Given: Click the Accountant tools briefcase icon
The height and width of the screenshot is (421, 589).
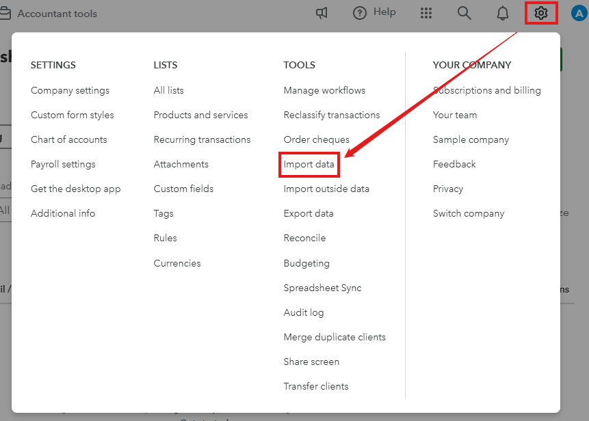Looking at the screenshot, I should [x=5, y=14].
